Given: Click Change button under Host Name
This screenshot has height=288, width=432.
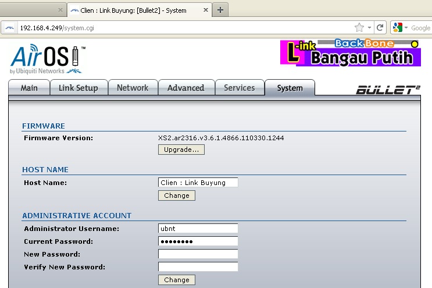Looking at the screenshot, I should pos(177,195).
